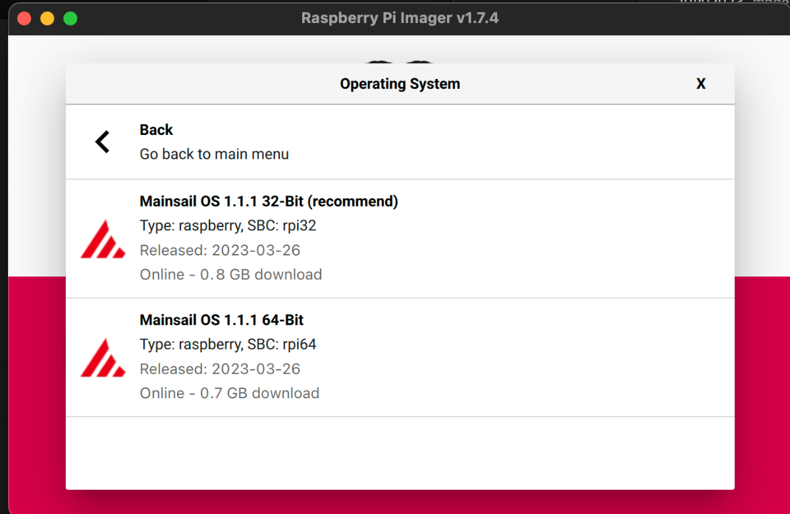Select Mainsail OS 1.1.1 32-Bit (recommend)
This screenshot has width=790, height=514.
(400, 238)
